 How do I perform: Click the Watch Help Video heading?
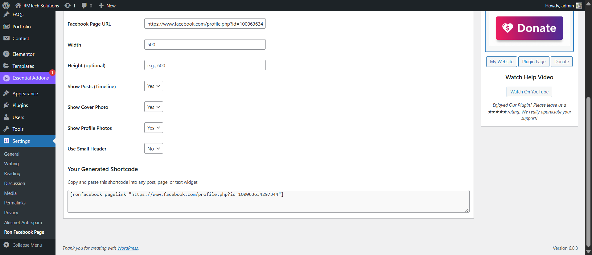[x=529, y=77]
